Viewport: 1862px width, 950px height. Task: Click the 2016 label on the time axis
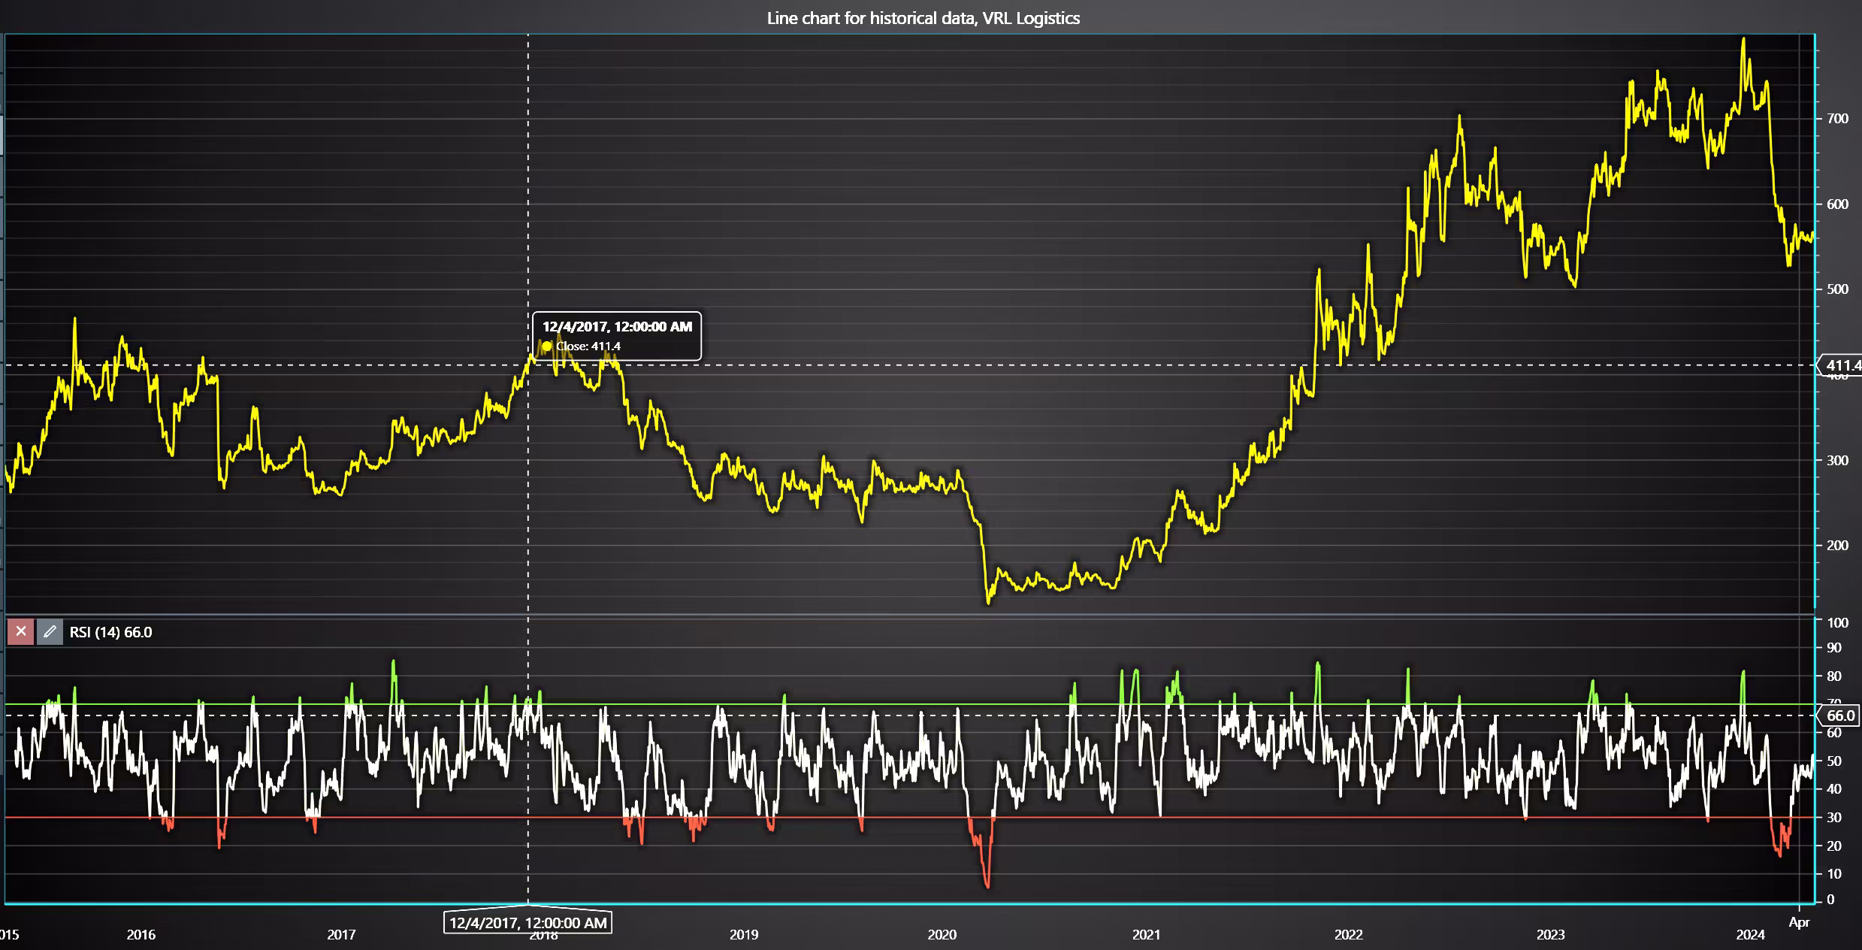[141, 935]
